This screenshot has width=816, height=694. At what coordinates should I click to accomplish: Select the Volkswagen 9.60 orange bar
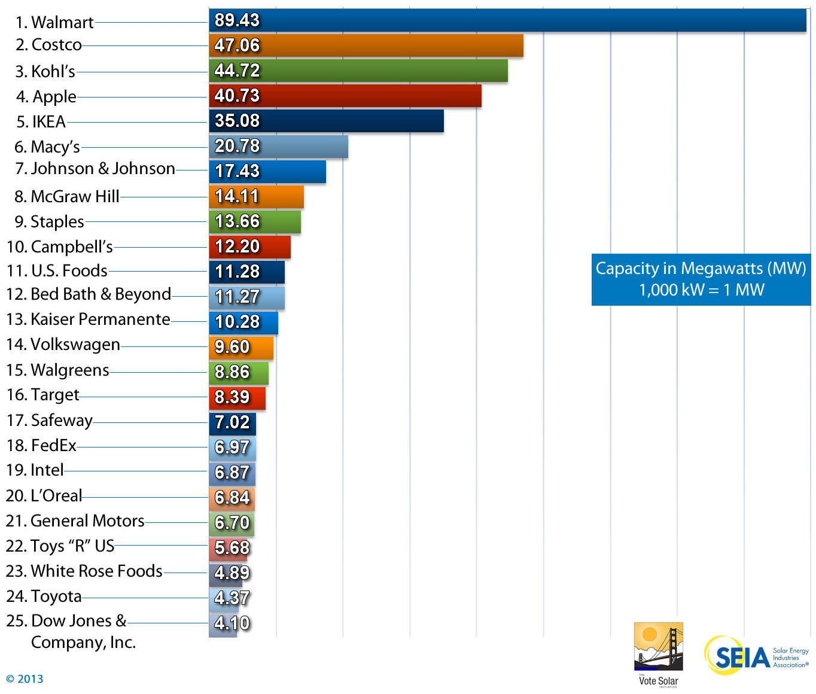241,348
